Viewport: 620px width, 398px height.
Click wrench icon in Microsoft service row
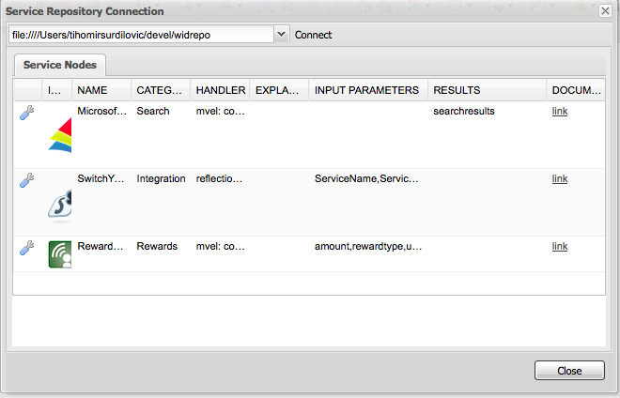(27, 112)
